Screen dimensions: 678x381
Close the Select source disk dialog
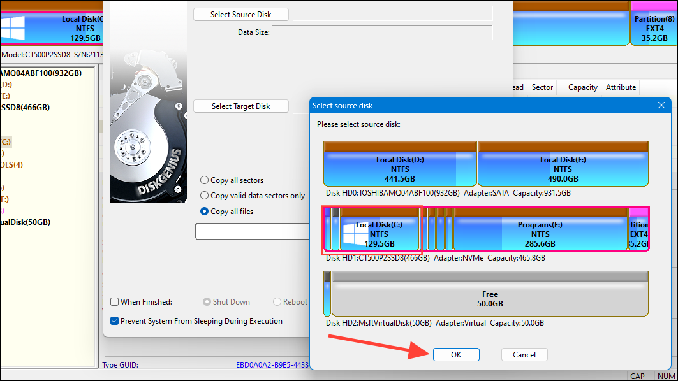(661, 105)
